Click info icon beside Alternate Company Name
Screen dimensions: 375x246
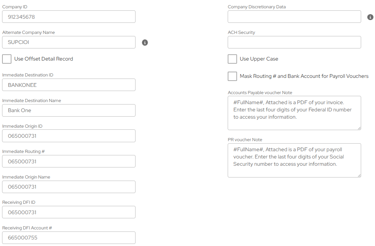pyautogui.click(x=145, y=43)
